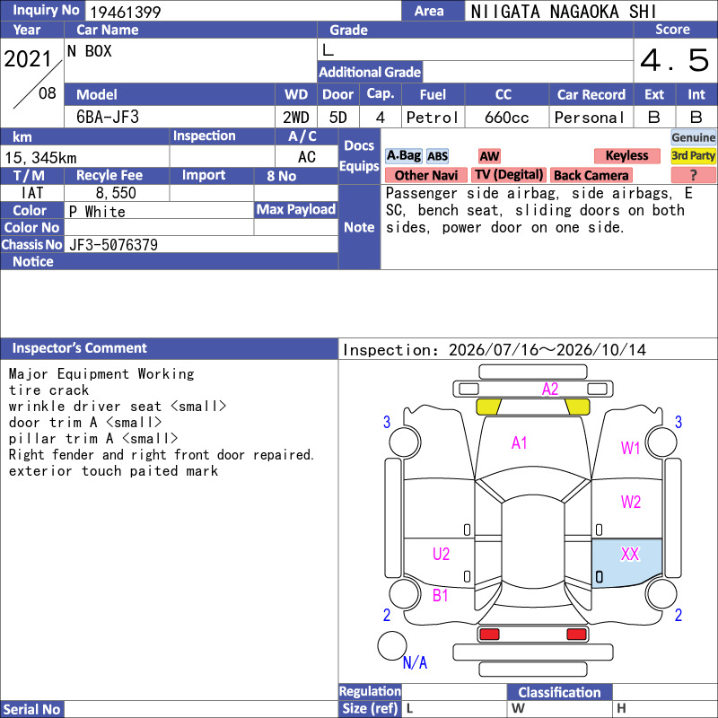This screenshot has width=718, height=718.
Task: Select the W1 marker on right fender
Action: pos(630,448)
